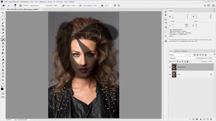Open the Edit Toolbar three-dots menu
216x121 pixels.
click(x=3, y=83)
